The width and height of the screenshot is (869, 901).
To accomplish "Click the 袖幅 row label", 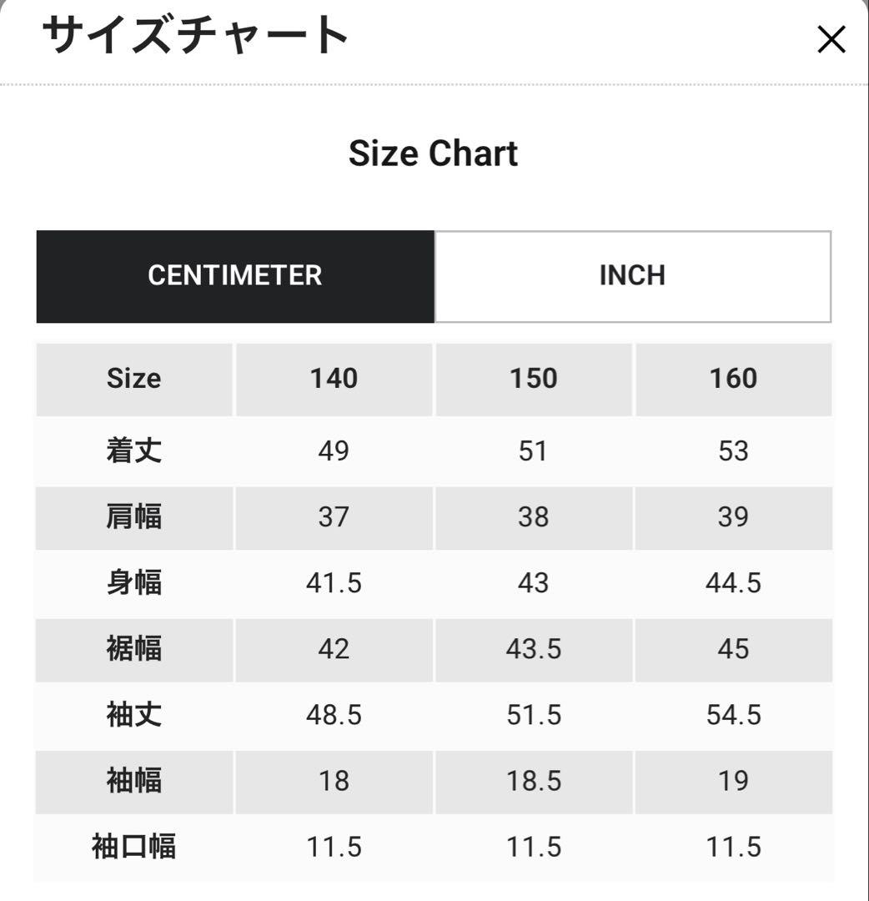I will tap(134, 781).
